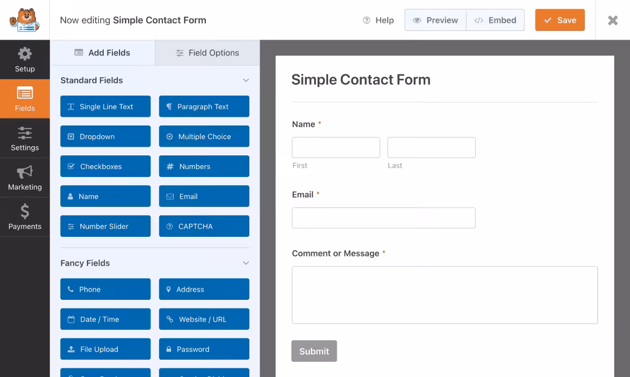Add a Multiple Choice field
The height and width of the screenshot is (377, 630).
click(204, 136)
